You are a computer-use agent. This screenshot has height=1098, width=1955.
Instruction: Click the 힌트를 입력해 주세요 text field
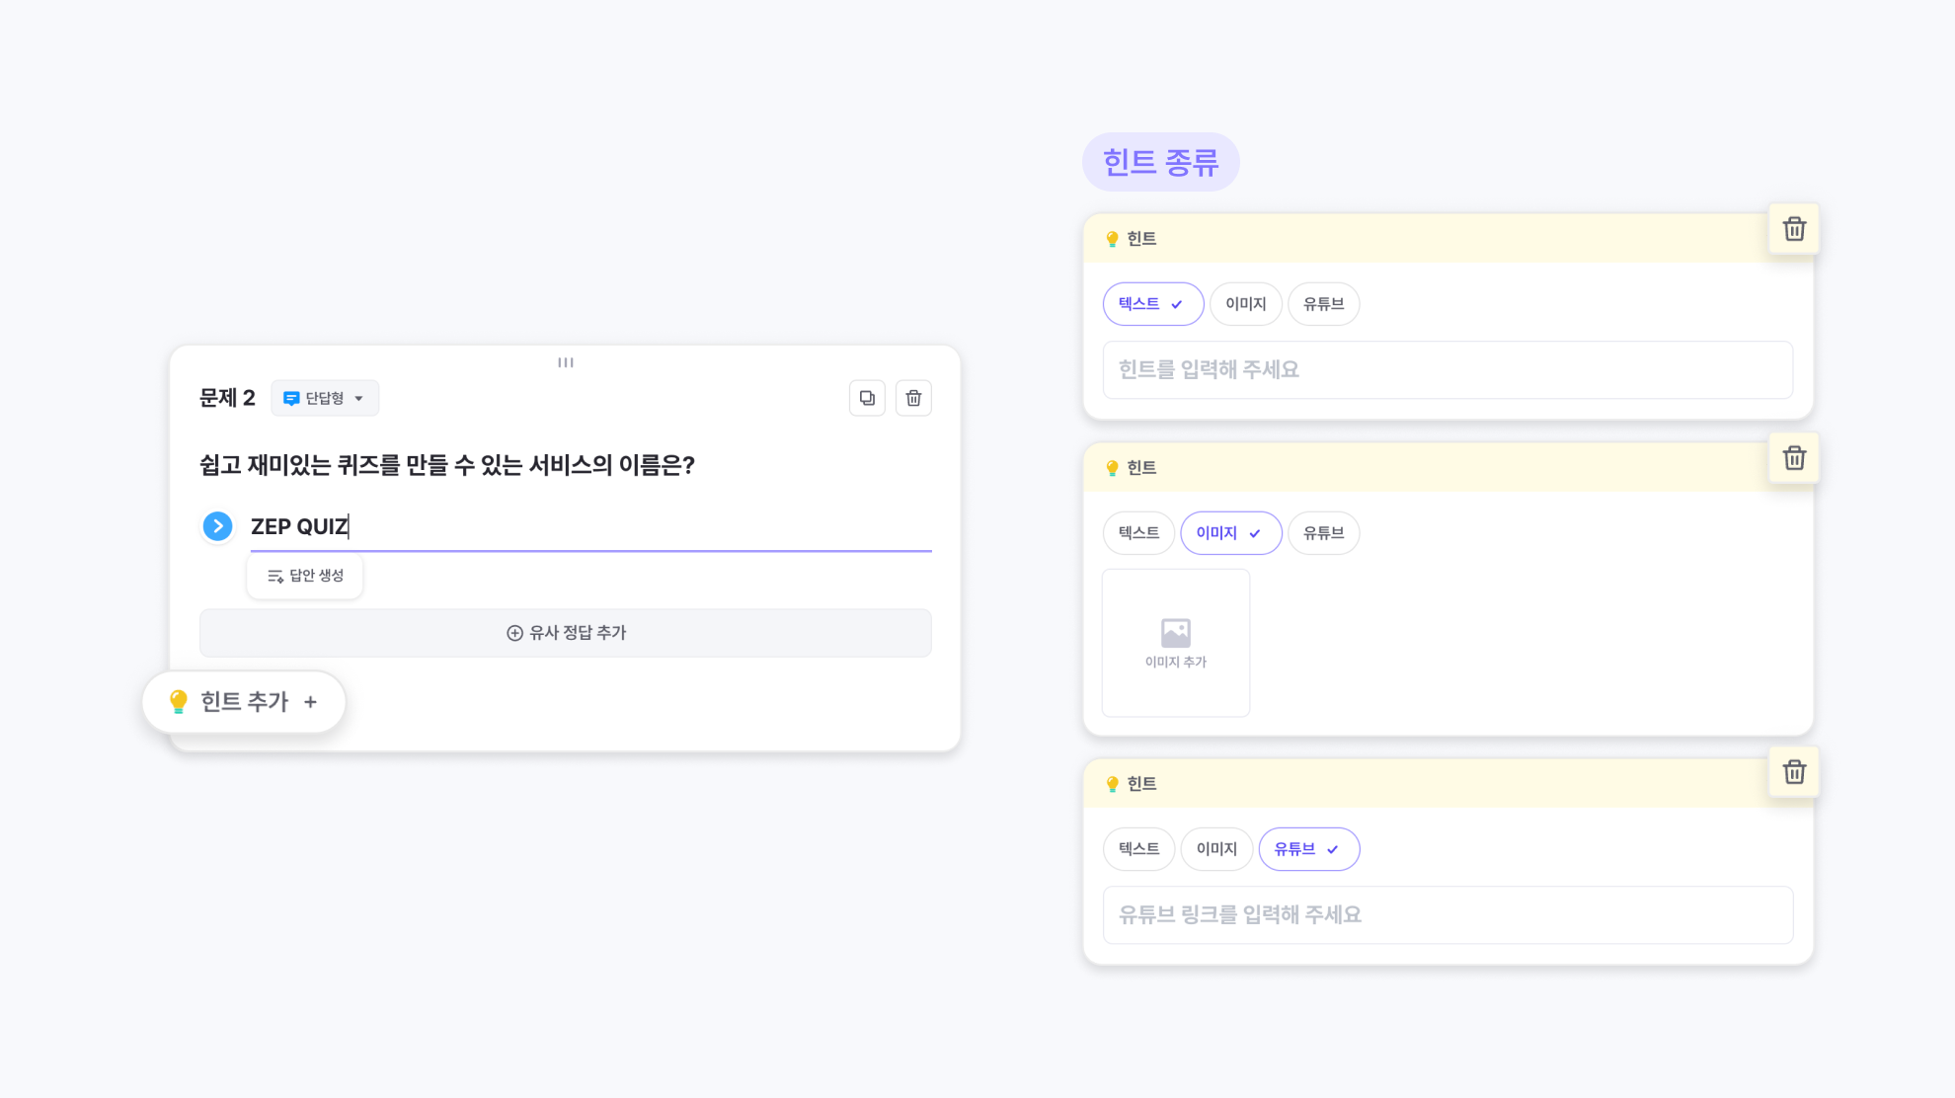coord(1447,370)
